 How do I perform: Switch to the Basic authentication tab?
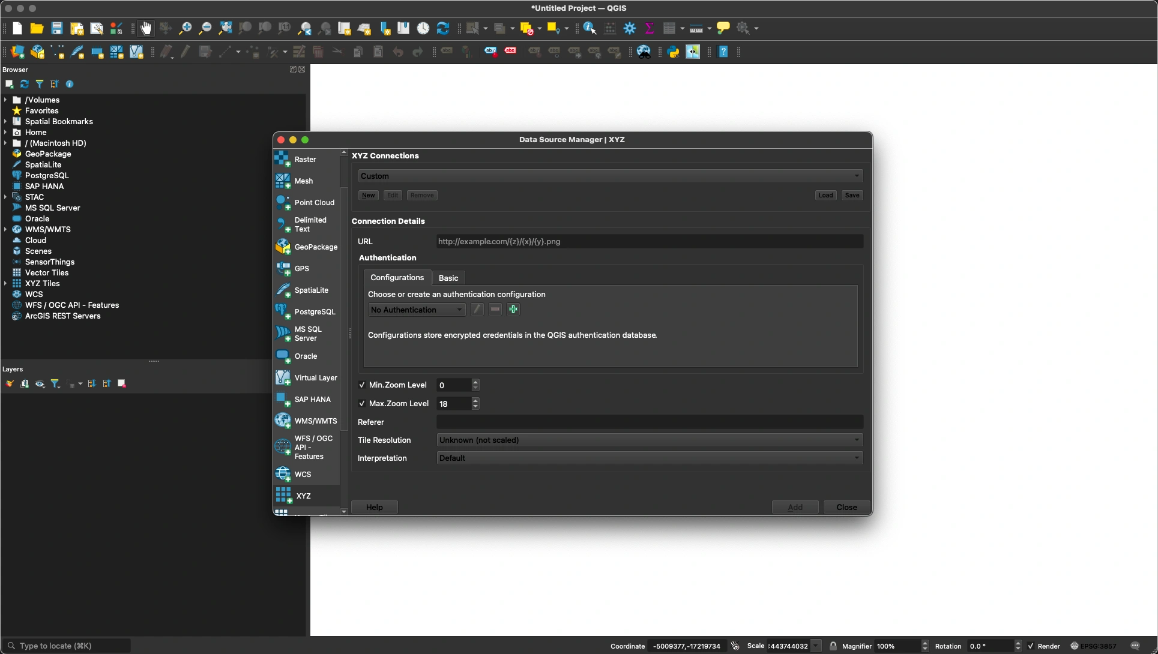(x=448, y=278)
